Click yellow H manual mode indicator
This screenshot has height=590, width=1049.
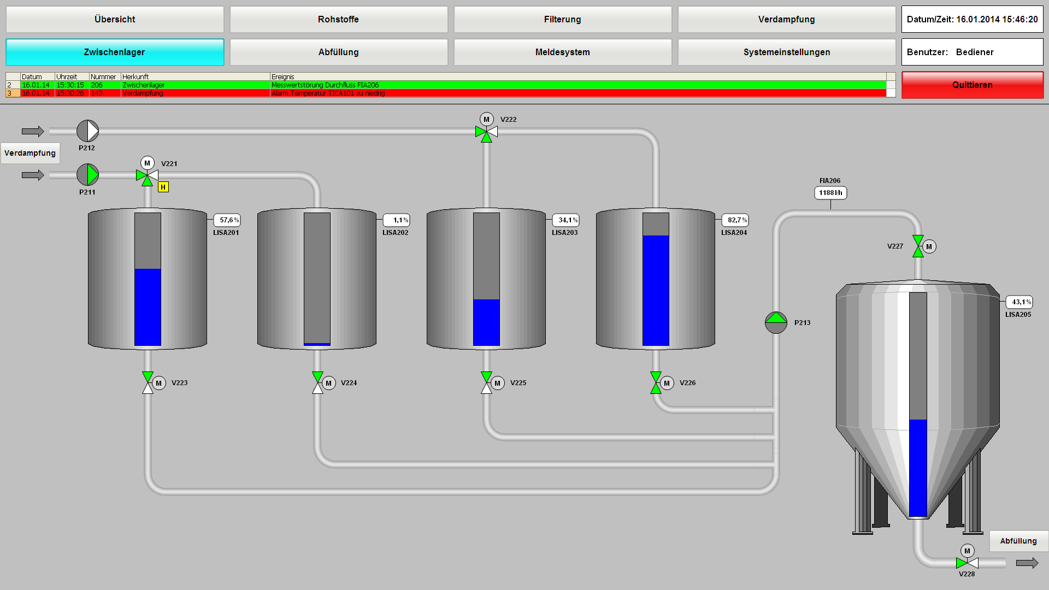coord(163,187)
